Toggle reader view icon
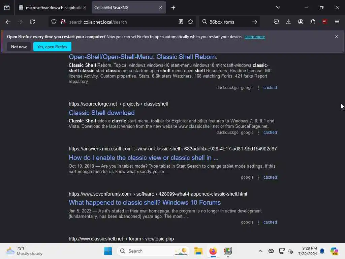 pyautogui.click(x=181, y=22)
